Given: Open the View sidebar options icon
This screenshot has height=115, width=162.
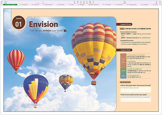Looking at the screenshot, I should (2, 2).
